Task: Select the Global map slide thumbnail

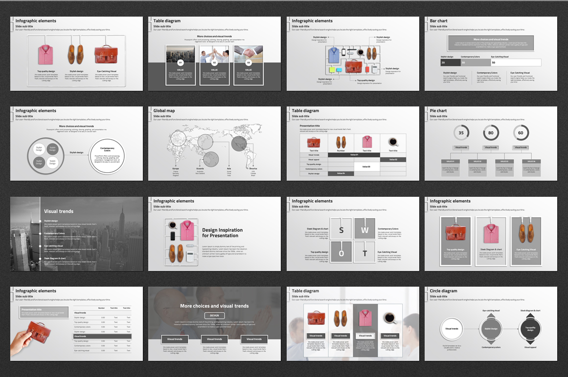Action: pos(214,144)
